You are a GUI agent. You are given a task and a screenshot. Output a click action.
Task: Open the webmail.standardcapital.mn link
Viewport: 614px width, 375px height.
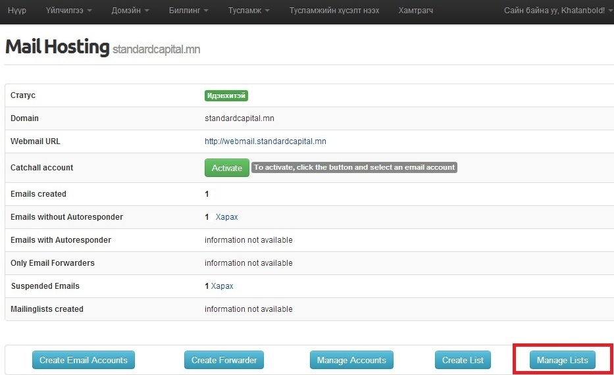coord(265,141)
